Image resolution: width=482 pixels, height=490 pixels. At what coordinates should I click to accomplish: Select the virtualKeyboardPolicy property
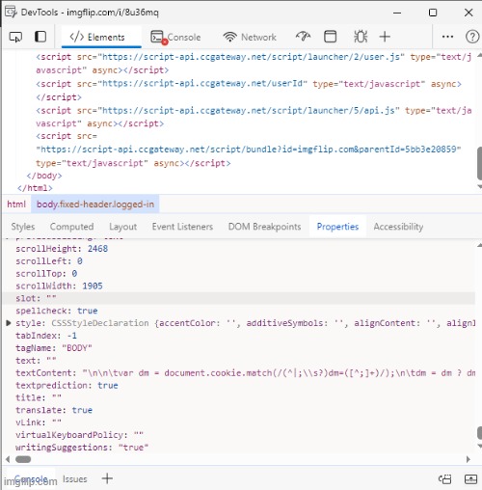point(79,435)
